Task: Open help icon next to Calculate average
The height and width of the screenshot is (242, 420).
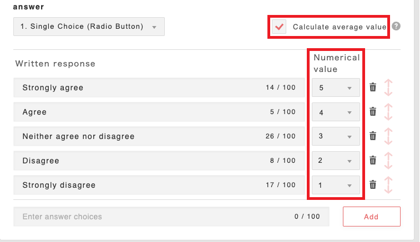Action: click(x=397, y=27)
